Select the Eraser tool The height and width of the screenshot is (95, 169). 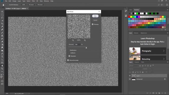2,41
